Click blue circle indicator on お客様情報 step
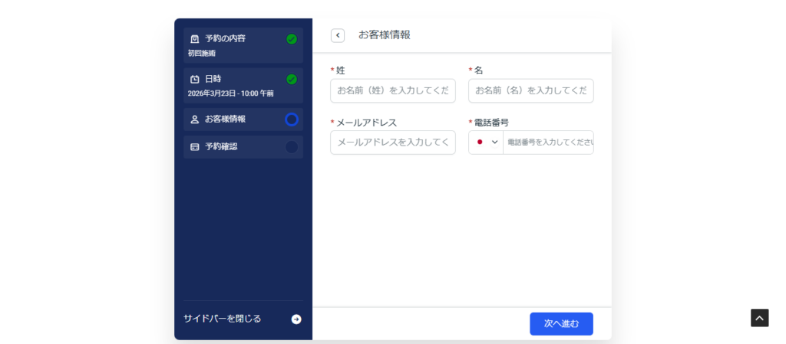 pyautogui.click(x=292, y=120)
